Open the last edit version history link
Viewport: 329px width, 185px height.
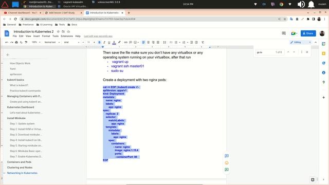[x=98, y=36]
